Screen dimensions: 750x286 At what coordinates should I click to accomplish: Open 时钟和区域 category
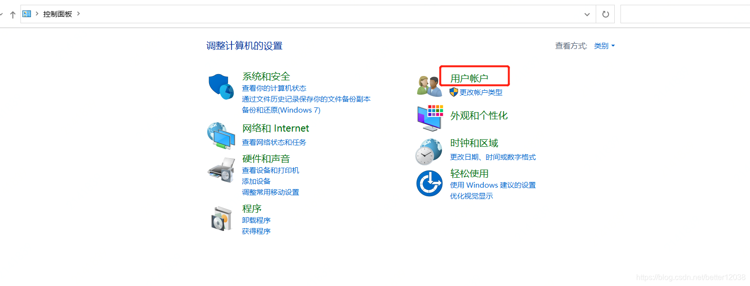[x=474, y=143]
